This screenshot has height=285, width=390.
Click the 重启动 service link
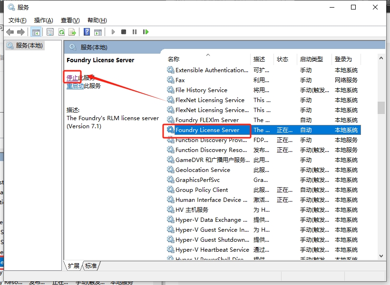[x=75, y=86]
